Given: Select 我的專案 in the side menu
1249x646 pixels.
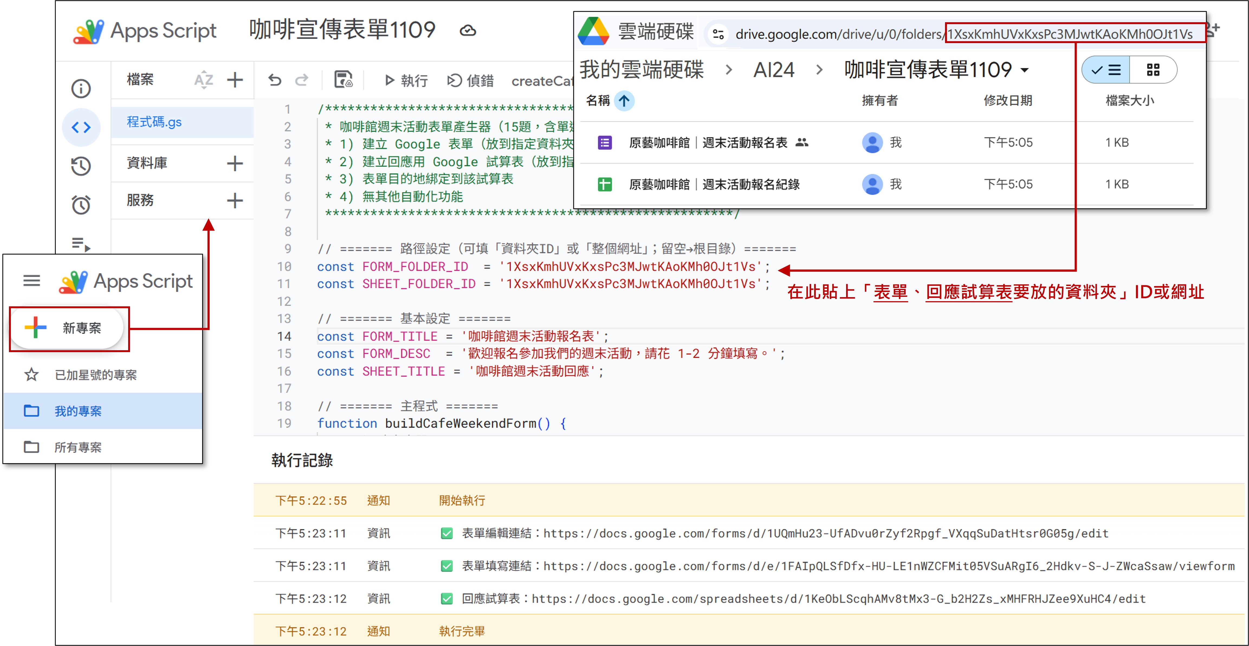Looking at the screenshot, I should point(78,411).
